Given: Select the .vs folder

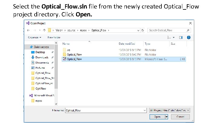Looking at the screenshot, I should 124,50.
